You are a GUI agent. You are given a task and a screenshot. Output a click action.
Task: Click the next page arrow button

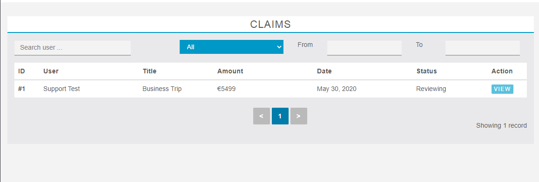298,116
